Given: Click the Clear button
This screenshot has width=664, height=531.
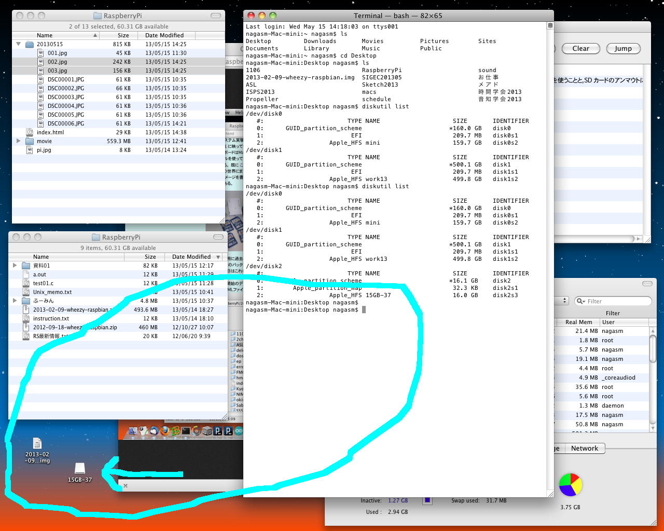Looking at the screenshot, I should [x=581, y=49].
